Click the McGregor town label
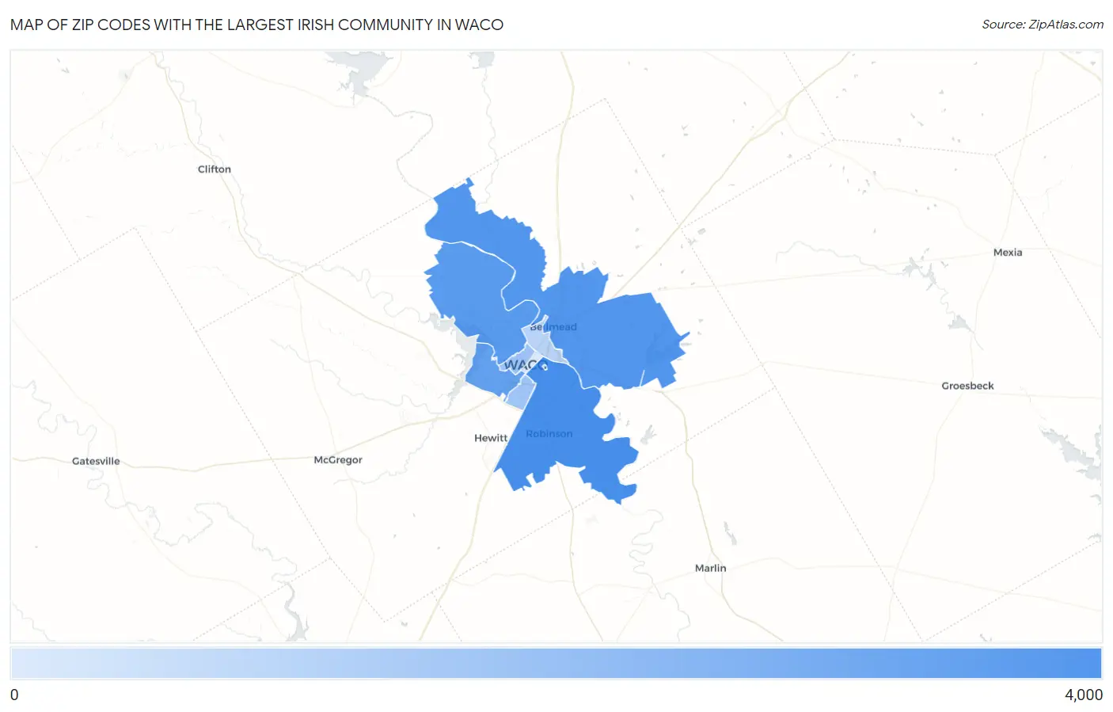 pos(338,459)
